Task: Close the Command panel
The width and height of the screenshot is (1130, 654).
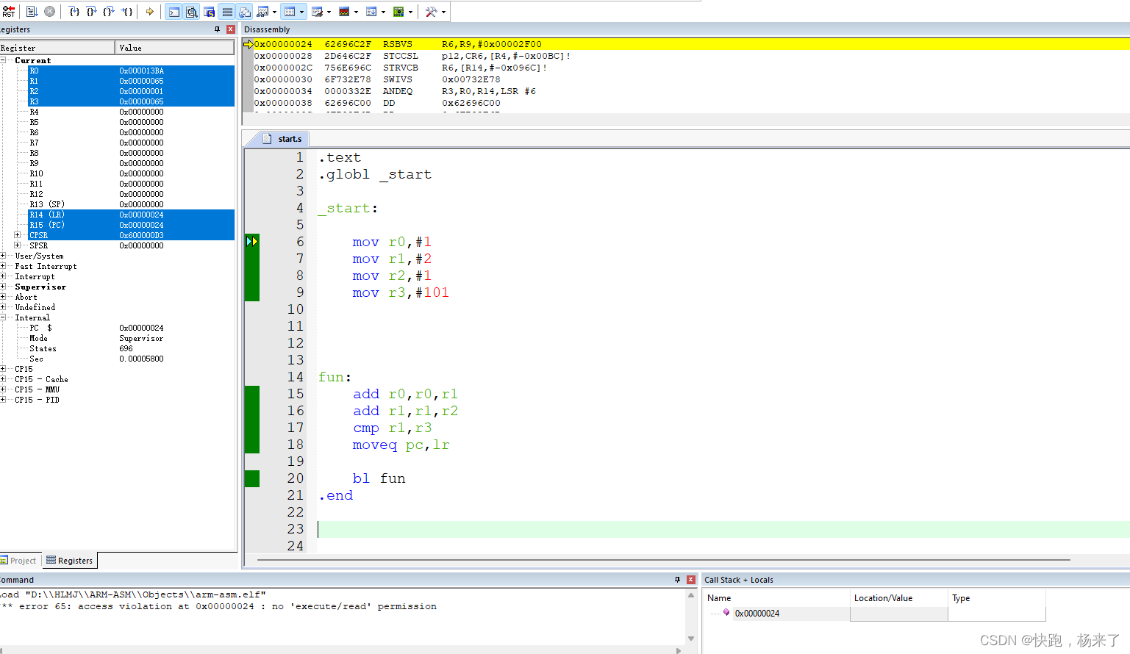Action: point(691,580)
